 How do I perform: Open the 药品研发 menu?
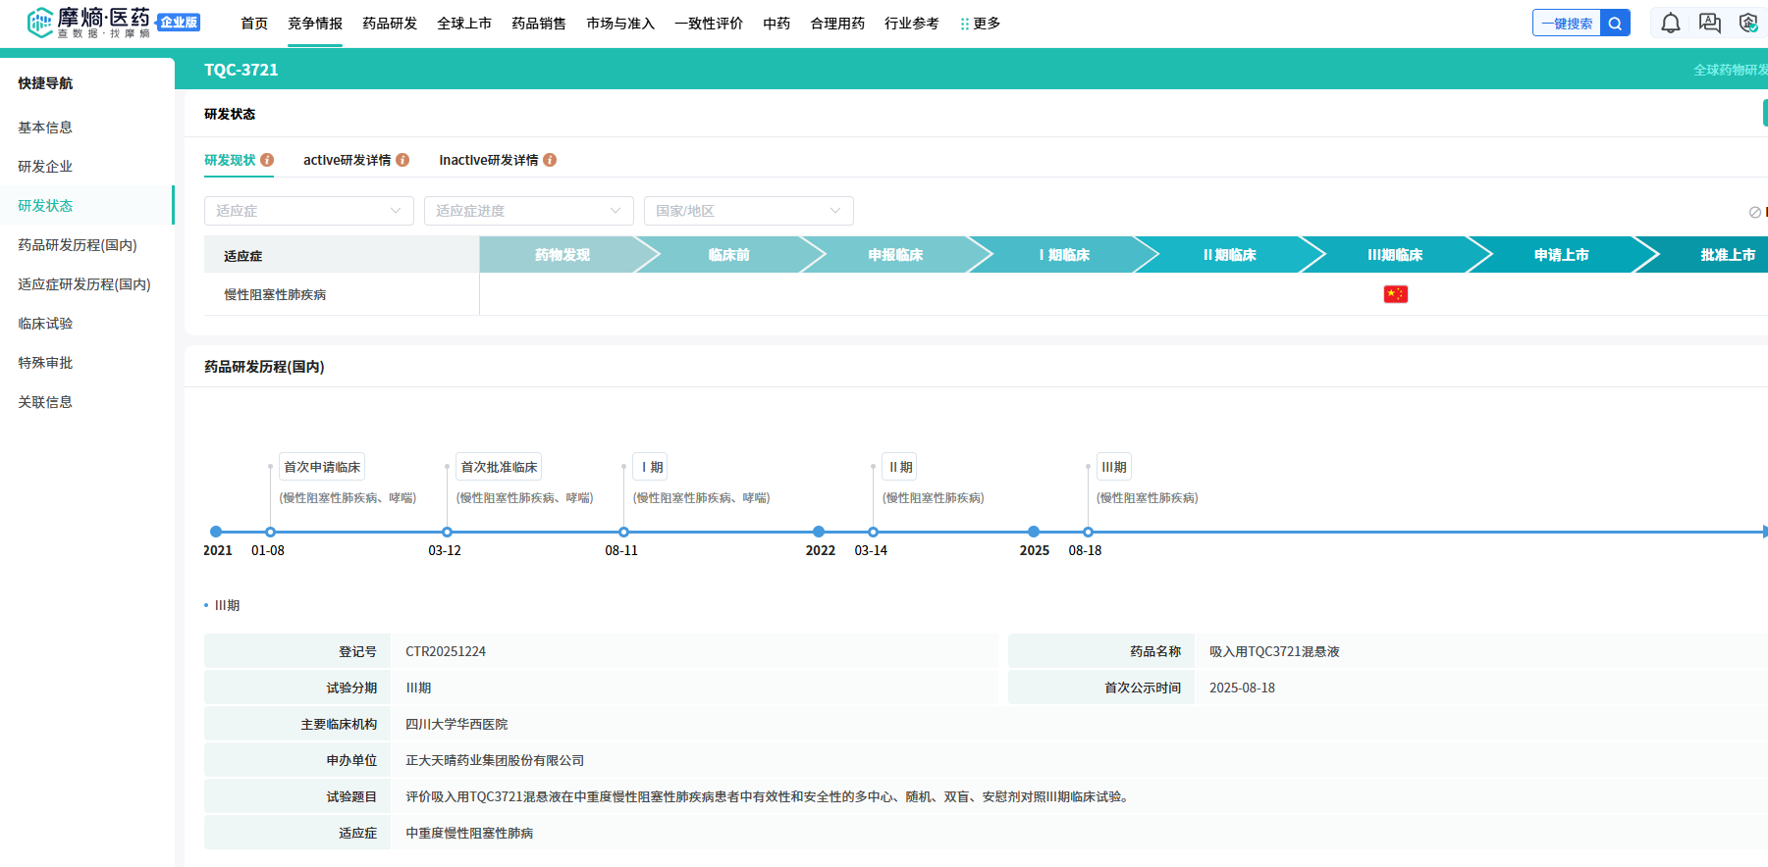click(x=390, y=24)
